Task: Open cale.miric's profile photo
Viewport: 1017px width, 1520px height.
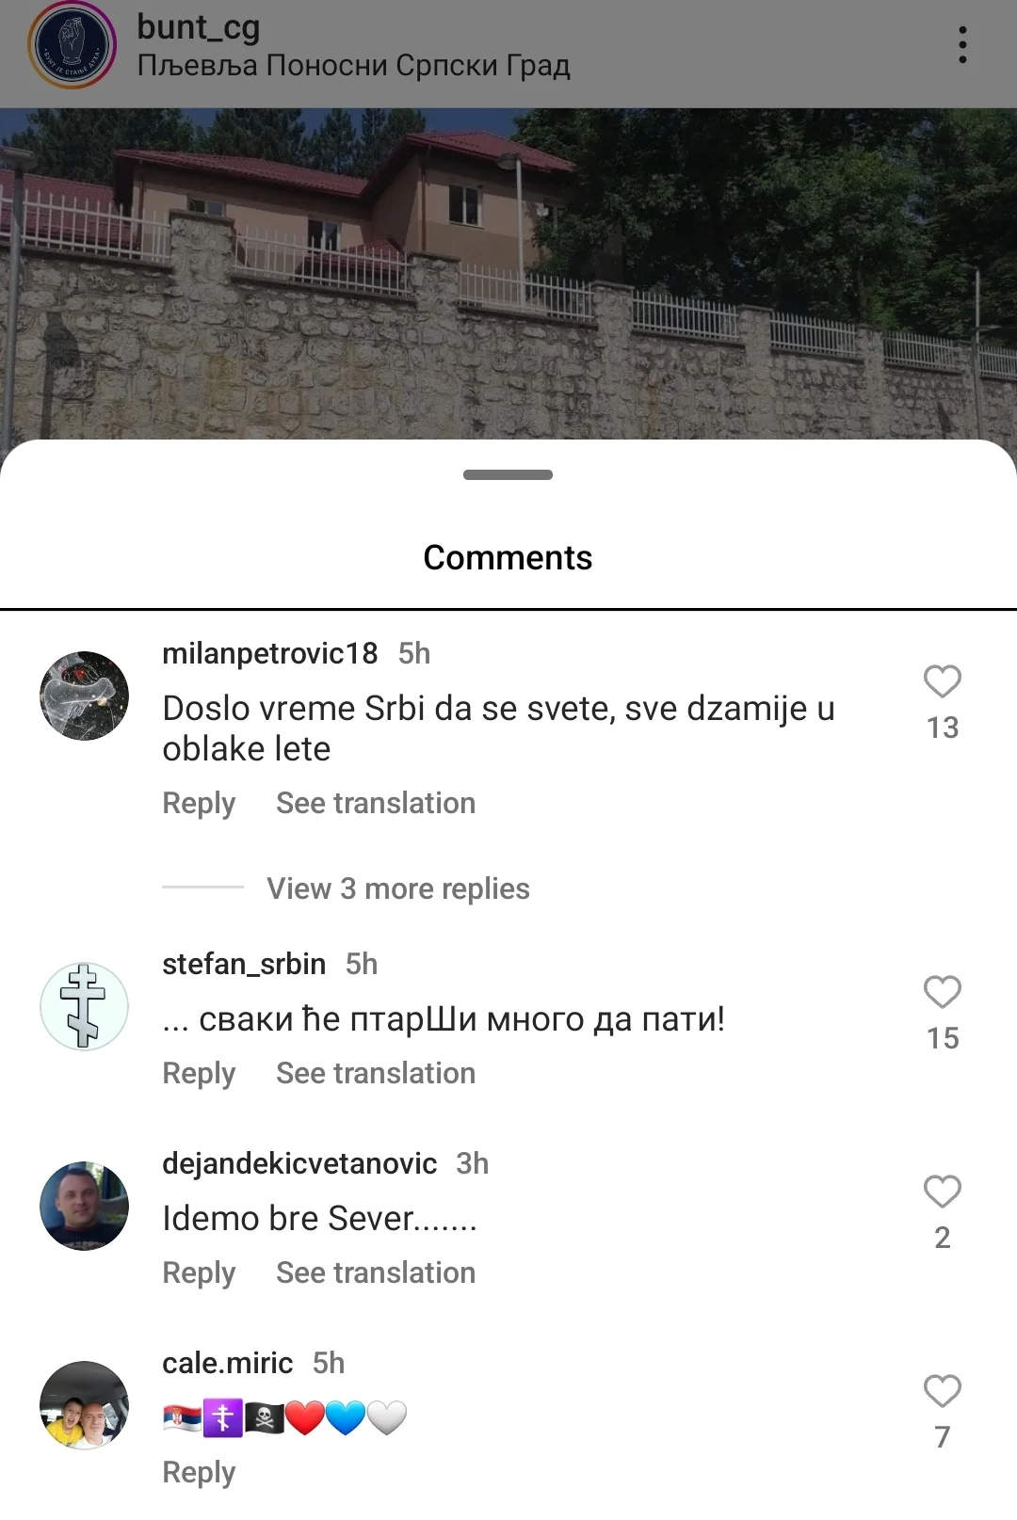Action: coord(84,1405)
